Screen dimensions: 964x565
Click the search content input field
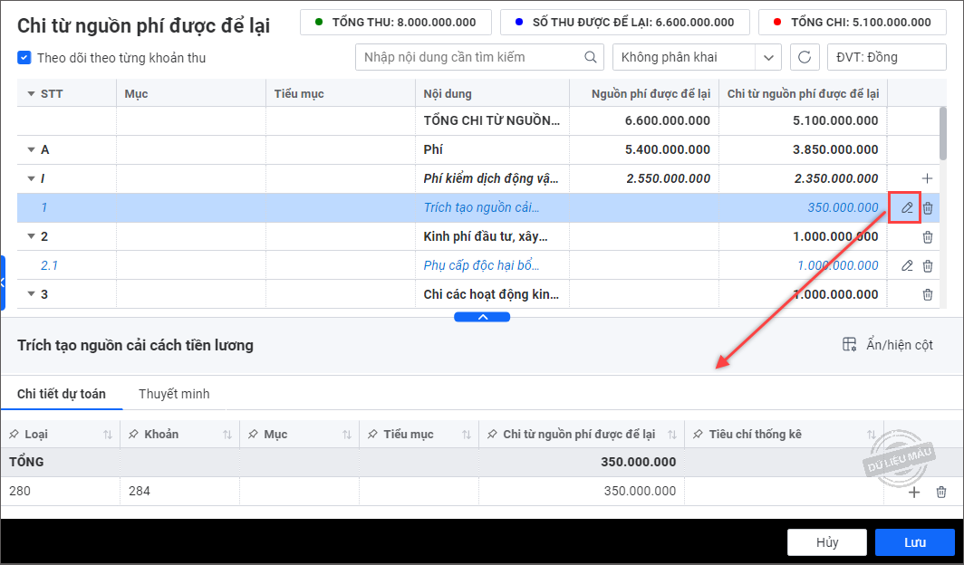(x=469, y=57)
